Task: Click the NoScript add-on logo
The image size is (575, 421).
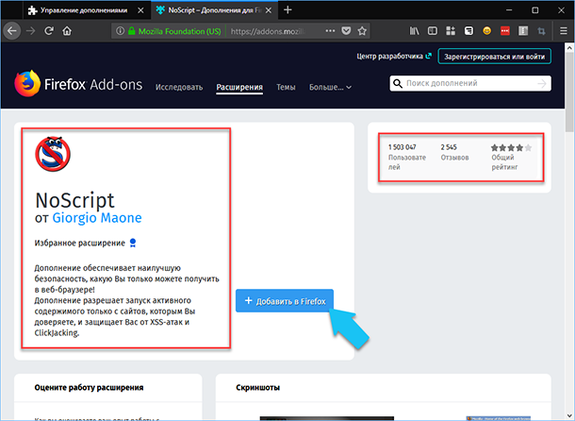Action: click(x=53, y=154)
